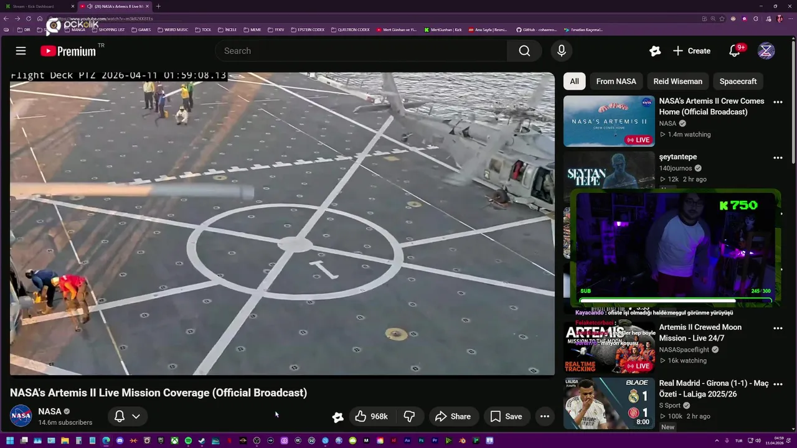Save the video to a playlist
The height and width of the screenshot is (448, 797).
506,416
